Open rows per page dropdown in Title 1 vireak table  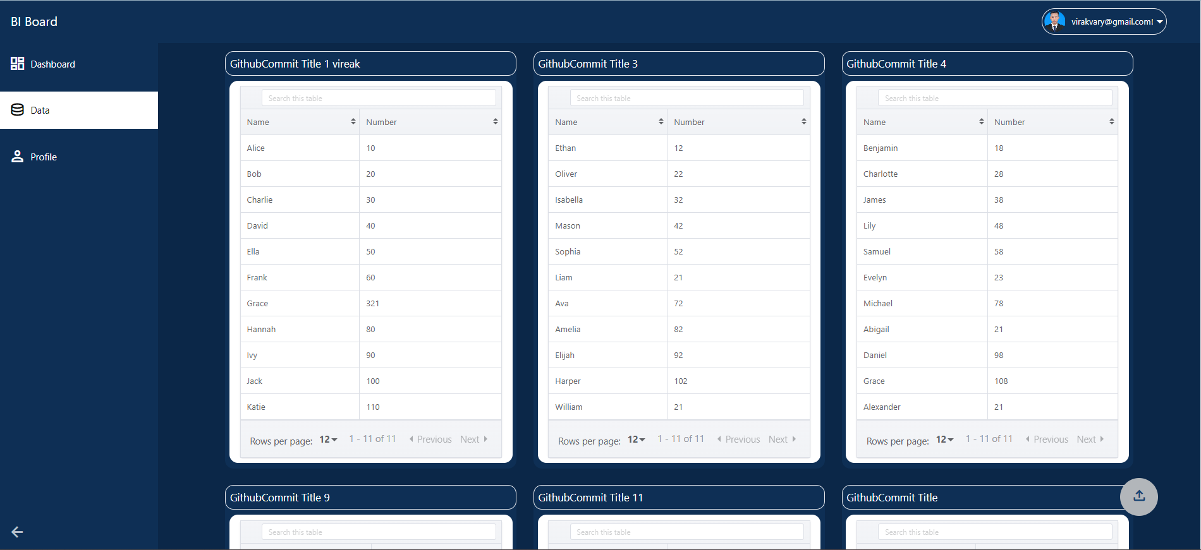328,439
